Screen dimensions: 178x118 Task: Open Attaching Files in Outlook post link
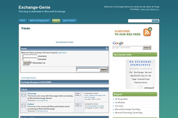pyautogui.click(x=95, y=106)
